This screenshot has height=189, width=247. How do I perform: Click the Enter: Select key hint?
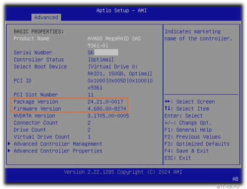point(183,116)
